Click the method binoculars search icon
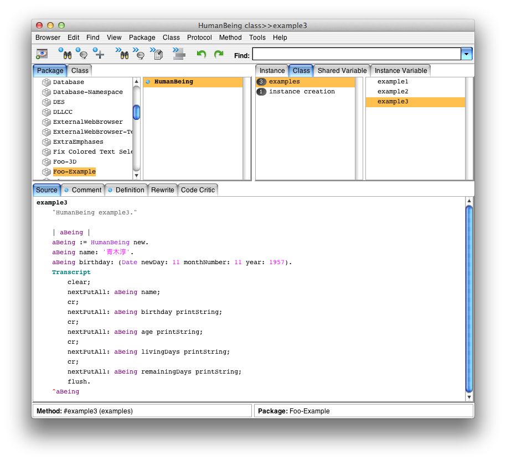The image size is (506, 462). (x=122, y=54)
